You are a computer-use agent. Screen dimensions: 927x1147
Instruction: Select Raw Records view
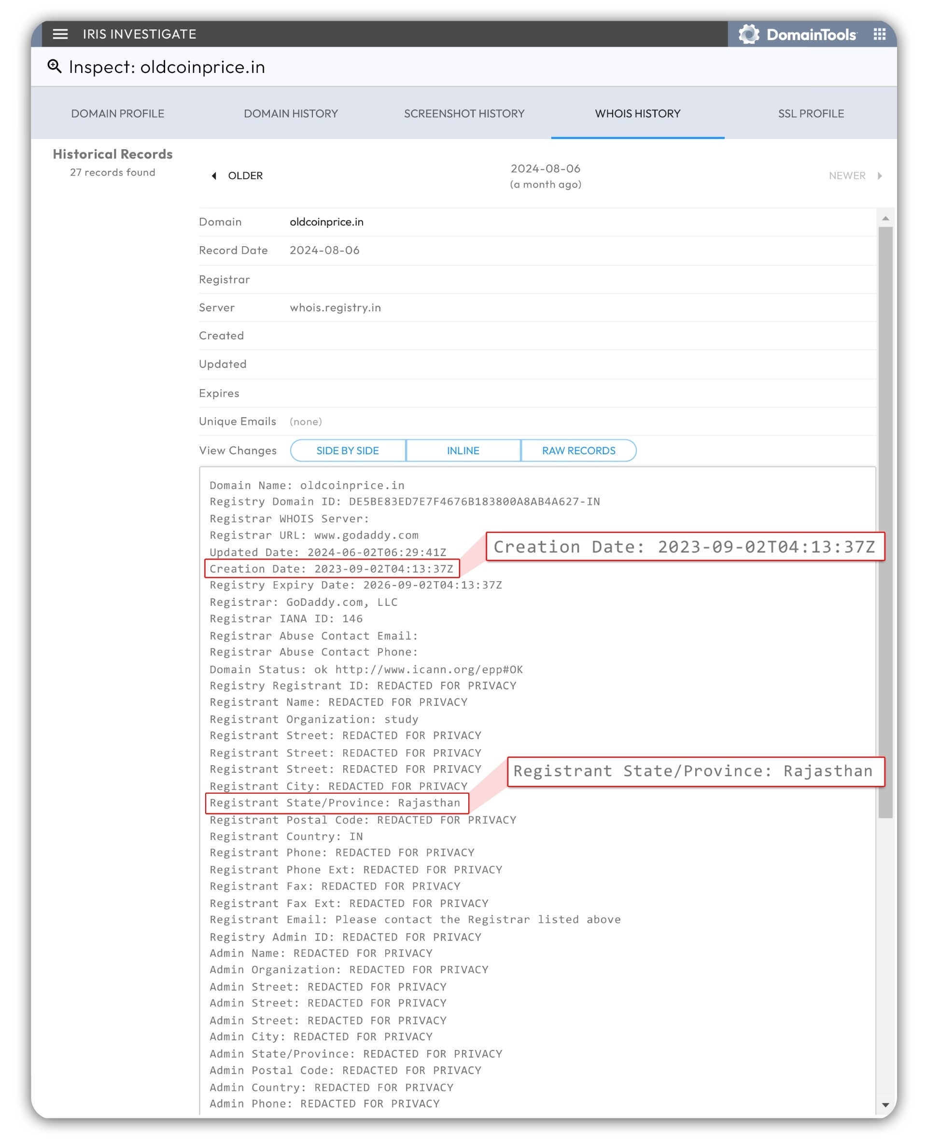(x=578, y=450)
